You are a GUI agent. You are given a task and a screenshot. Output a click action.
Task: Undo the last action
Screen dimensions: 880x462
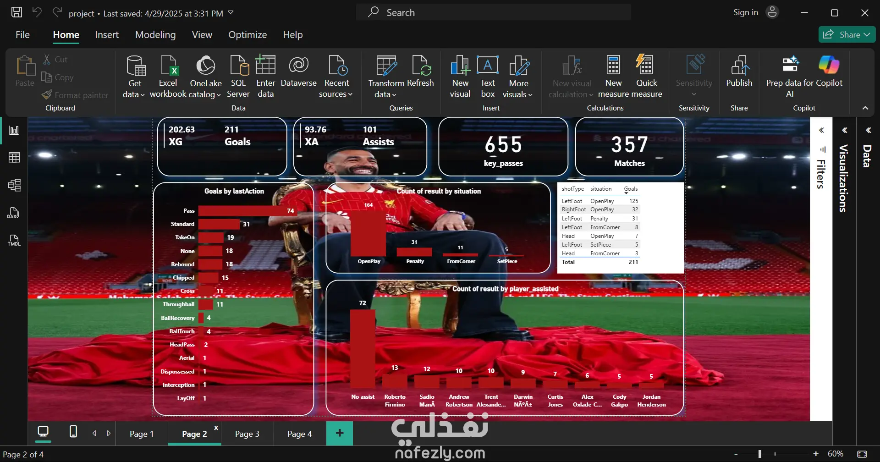pos(37,12)
